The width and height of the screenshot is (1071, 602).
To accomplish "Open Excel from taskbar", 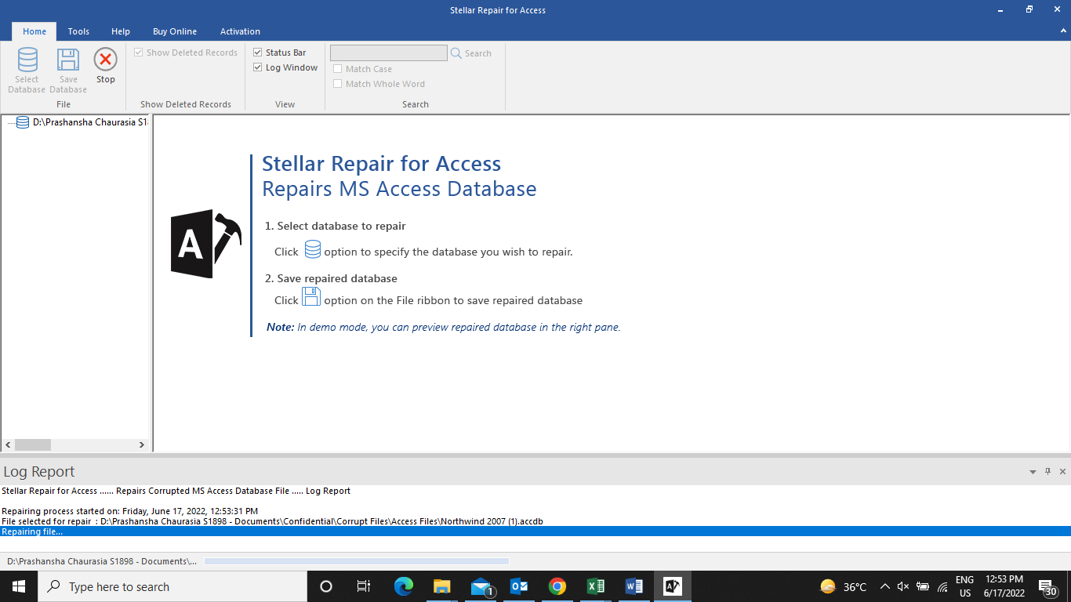I will click(596, 586).
